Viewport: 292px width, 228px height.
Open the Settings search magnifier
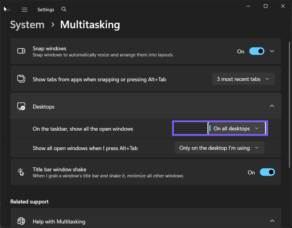coord(64,9)
